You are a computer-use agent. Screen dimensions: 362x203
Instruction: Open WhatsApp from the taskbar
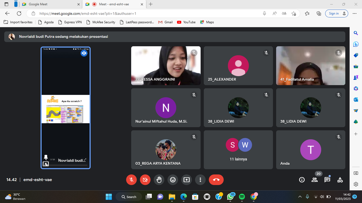[x=230, y=197]
